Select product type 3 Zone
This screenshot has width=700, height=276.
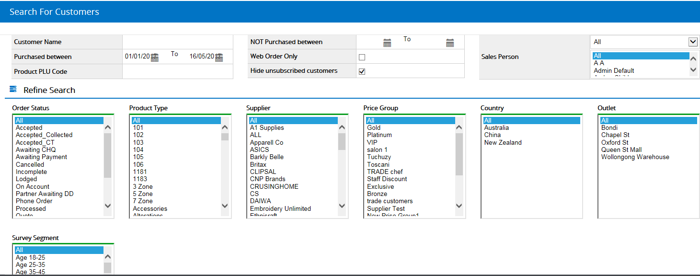[176, 186]
